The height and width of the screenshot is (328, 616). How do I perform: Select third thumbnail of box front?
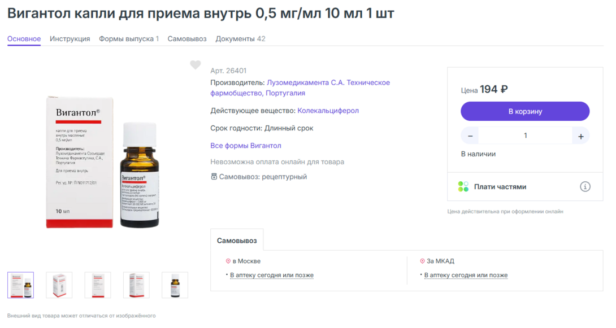click(x=98, y=285)
